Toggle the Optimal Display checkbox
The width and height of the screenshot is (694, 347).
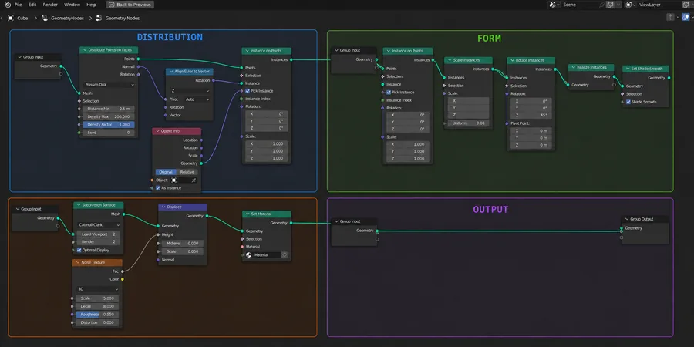[x=79, y=250]
